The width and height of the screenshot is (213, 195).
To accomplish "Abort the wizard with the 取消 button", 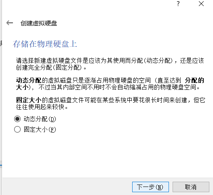I will [191, 187].
